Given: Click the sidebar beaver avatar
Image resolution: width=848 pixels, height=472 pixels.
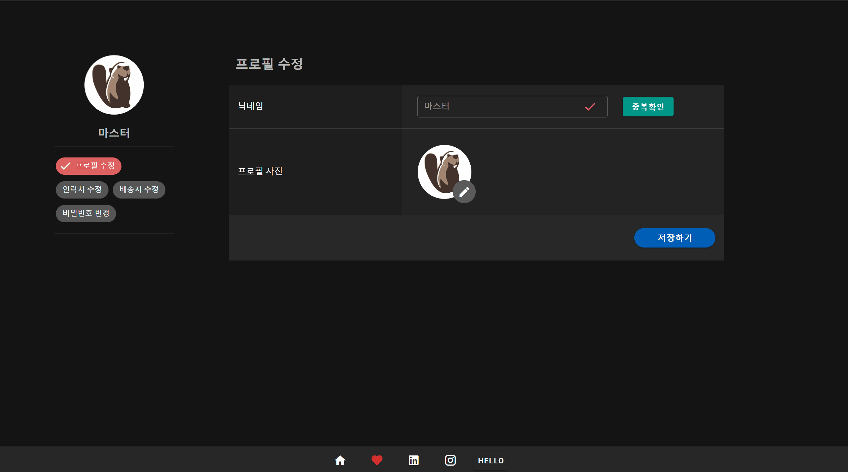Looking at the screenshot, I should (x=114, y=85).
